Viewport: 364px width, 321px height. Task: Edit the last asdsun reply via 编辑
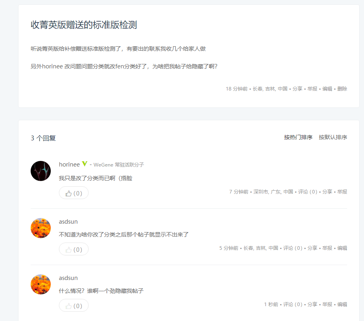(x=342, y=305)
